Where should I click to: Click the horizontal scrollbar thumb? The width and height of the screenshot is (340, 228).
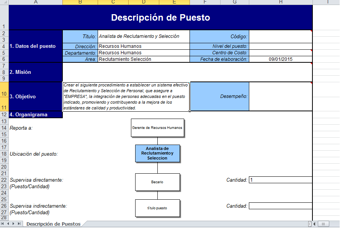[323, 224]
